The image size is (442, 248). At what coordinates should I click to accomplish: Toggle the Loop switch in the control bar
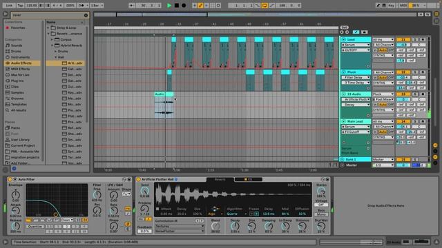point(265,6)
